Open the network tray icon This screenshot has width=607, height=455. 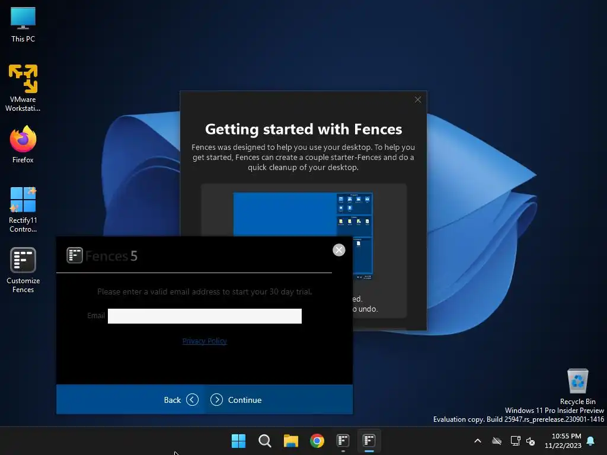point(515,441)
